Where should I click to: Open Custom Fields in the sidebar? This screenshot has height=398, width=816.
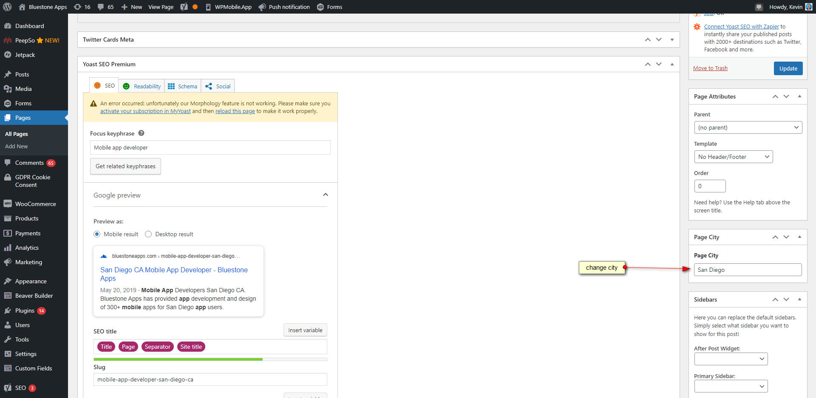point(34,368)
